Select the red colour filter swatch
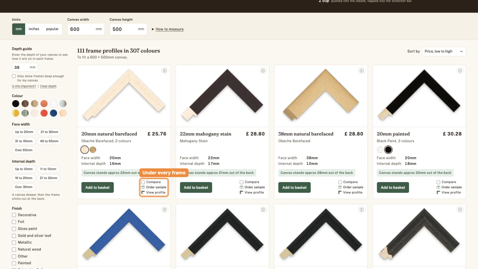This screenshot has height=269, width=478. pyautogui.click(x=44, y=113)
